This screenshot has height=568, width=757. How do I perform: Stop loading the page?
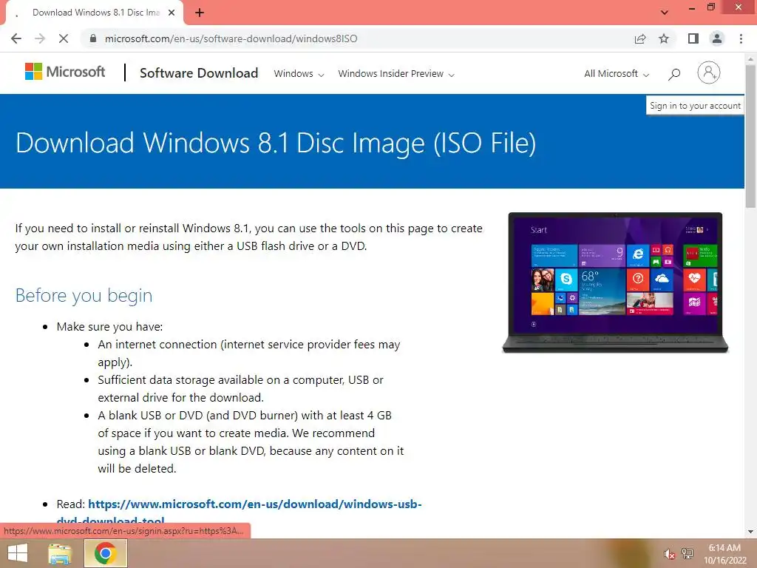[64, 38]
